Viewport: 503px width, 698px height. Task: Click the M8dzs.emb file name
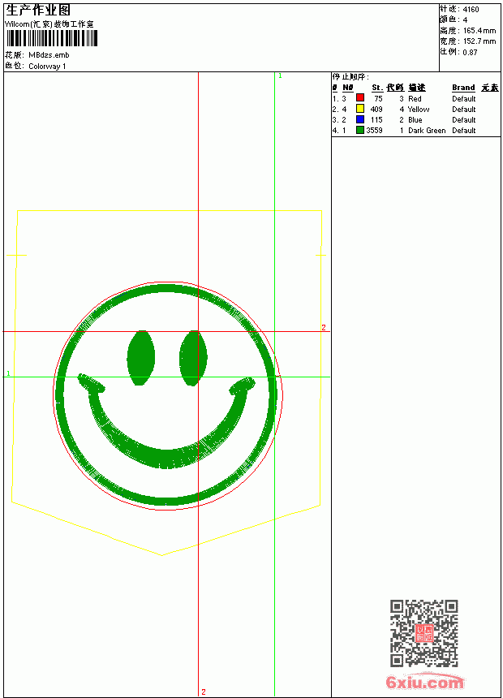(x=49, y=55)
